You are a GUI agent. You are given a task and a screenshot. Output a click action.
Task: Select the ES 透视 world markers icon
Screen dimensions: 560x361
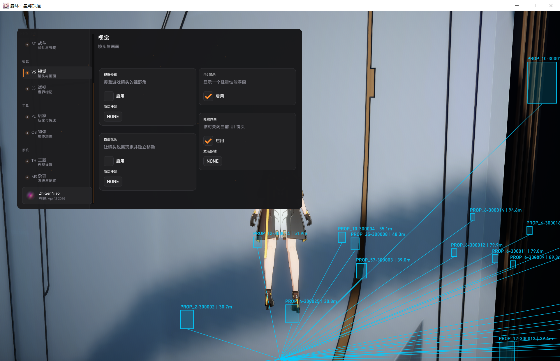27,89
